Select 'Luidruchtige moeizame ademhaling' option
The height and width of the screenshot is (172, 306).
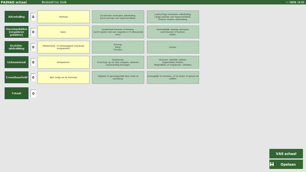(173, 17)
